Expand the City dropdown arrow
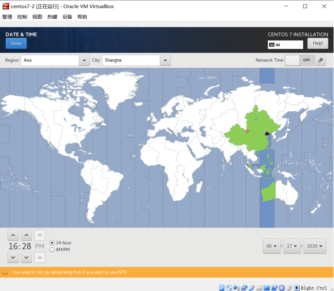Image resolution: width=334 pixels, height=291 pixels. (x=165, y=60)
